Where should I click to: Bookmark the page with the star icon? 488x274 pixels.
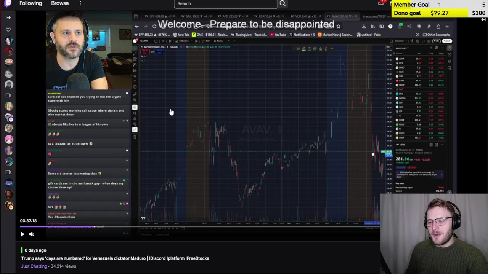(x=338, y=26)
